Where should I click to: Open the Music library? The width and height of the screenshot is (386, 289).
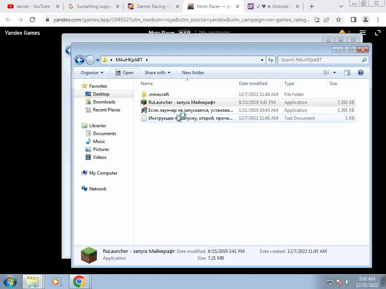pos(99,141)
